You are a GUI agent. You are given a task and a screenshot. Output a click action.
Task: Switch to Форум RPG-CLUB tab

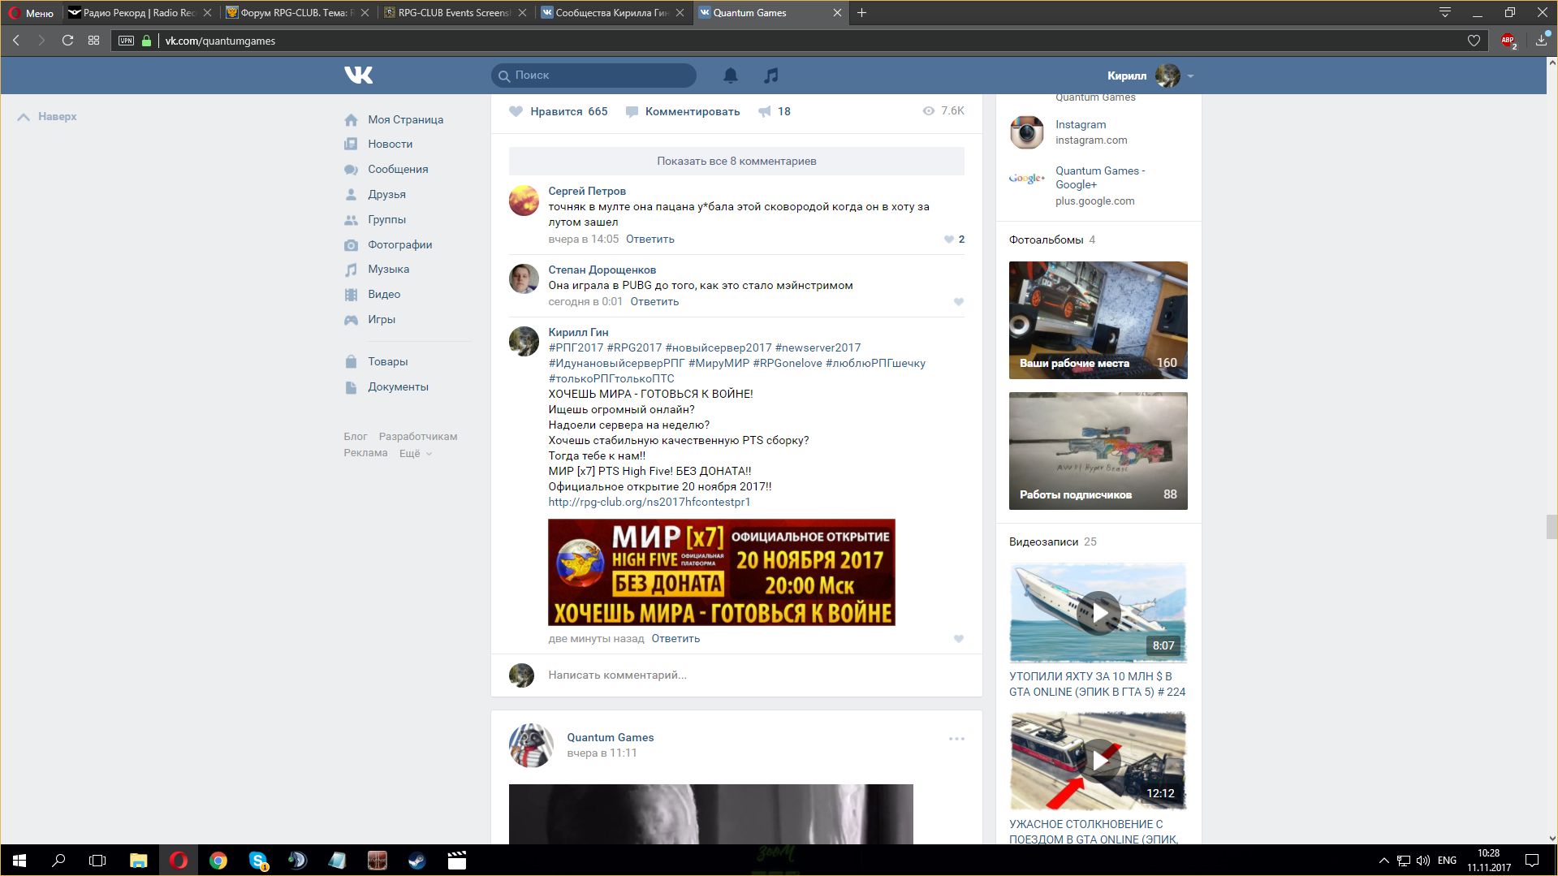pos(296,12)
